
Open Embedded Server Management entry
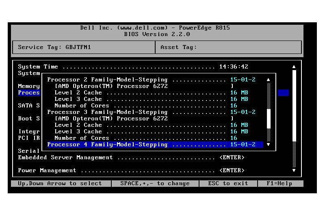point(131,158)
